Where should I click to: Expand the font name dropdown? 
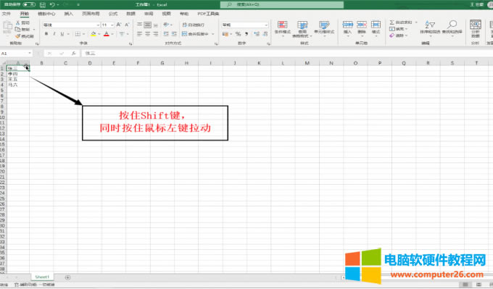tap(98, 25)
